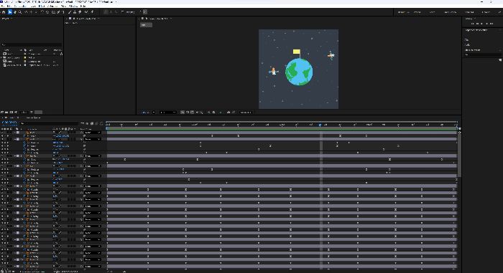Click the breadcrumb button in Composition viewer
503x273 pixels.
(146, 25)
